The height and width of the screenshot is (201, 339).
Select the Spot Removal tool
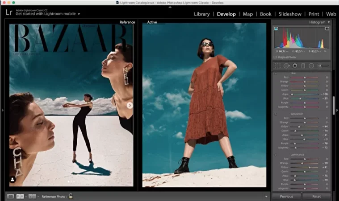[286, 66]
